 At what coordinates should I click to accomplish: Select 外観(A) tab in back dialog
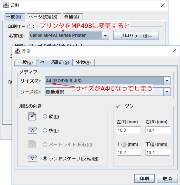coord(72,17)
